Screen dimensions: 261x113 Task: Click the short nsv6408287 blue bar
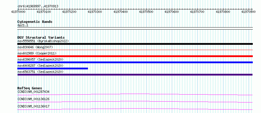click(x=52, y=69)
